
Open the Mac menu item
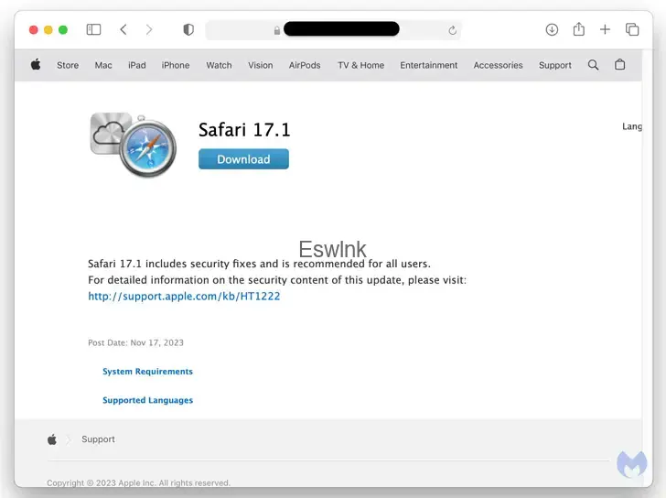click(103, 65)
